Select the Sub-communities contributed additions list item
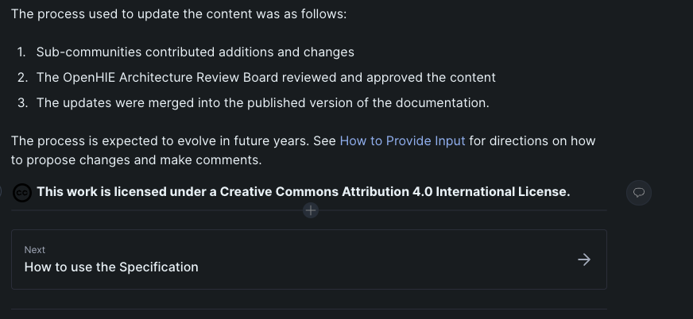693x319 pixels. (195, 52)
